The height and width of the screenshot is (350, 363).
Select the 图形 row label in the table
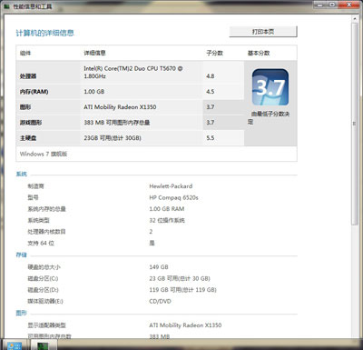click(25, 107)
